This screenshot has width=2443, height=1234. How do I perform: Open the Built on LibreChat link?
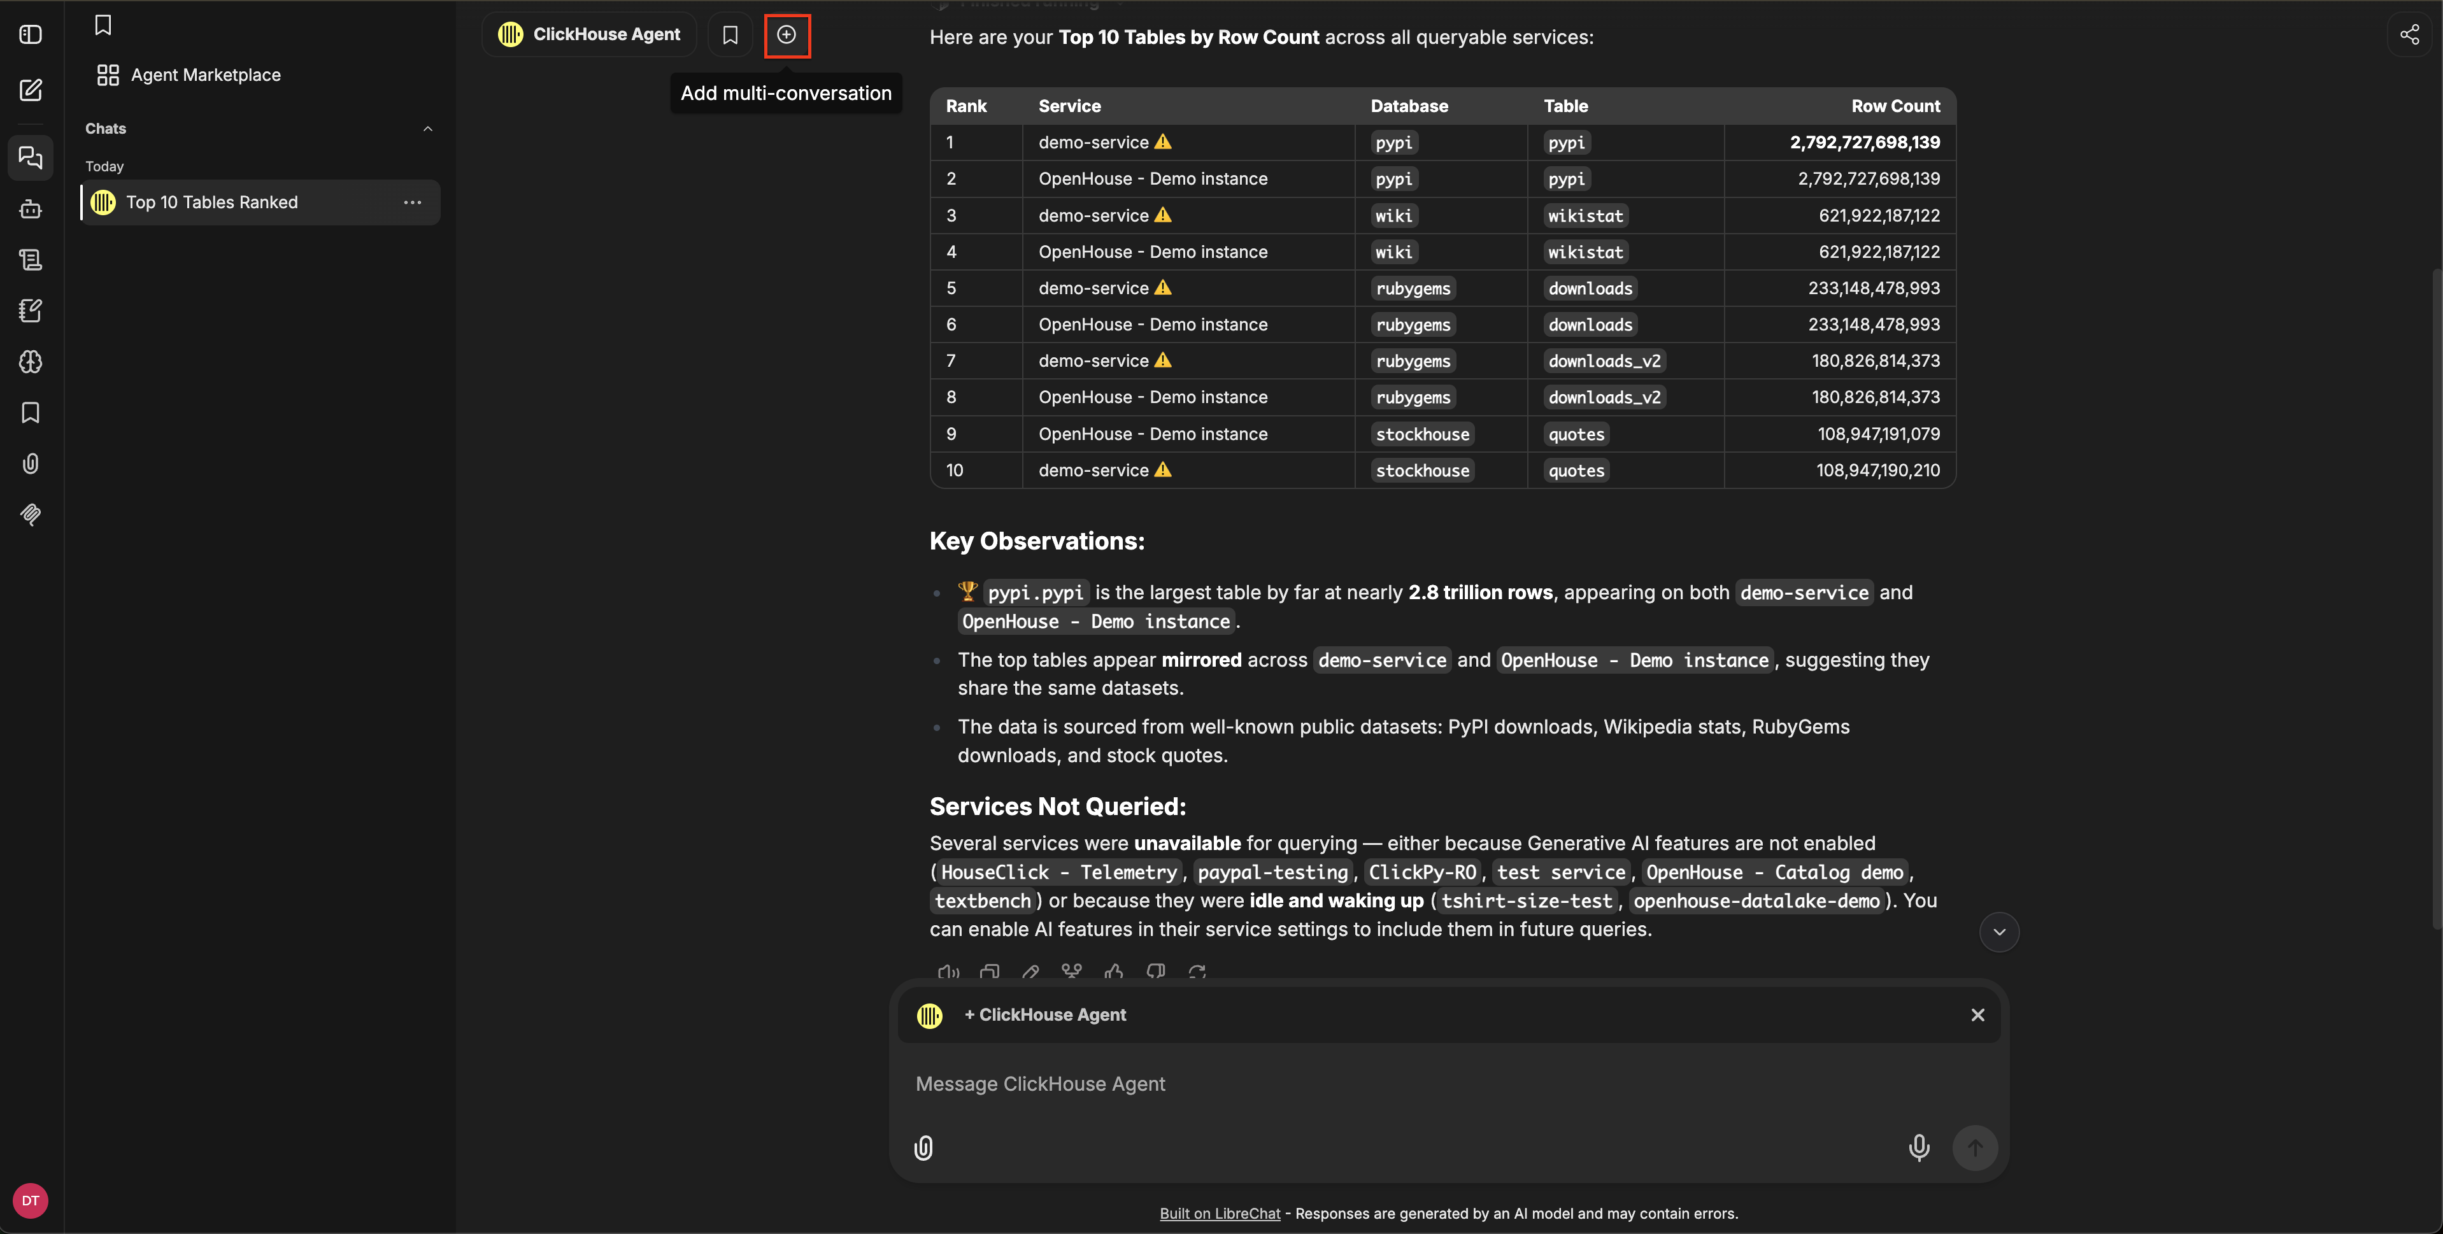pos(1220,1214)
